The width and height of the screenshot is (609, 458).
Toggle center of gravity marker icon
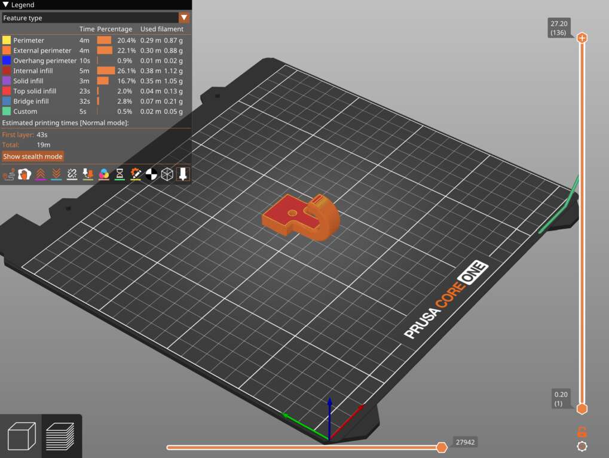pos(151,174)
